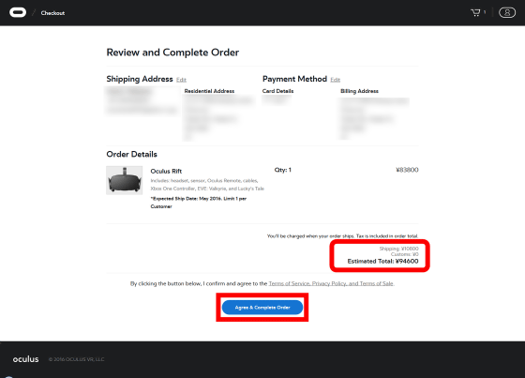Click the Oculus Rift product thumbnail
This screenshot has height=378, width=525.
(x=124, y=180)
